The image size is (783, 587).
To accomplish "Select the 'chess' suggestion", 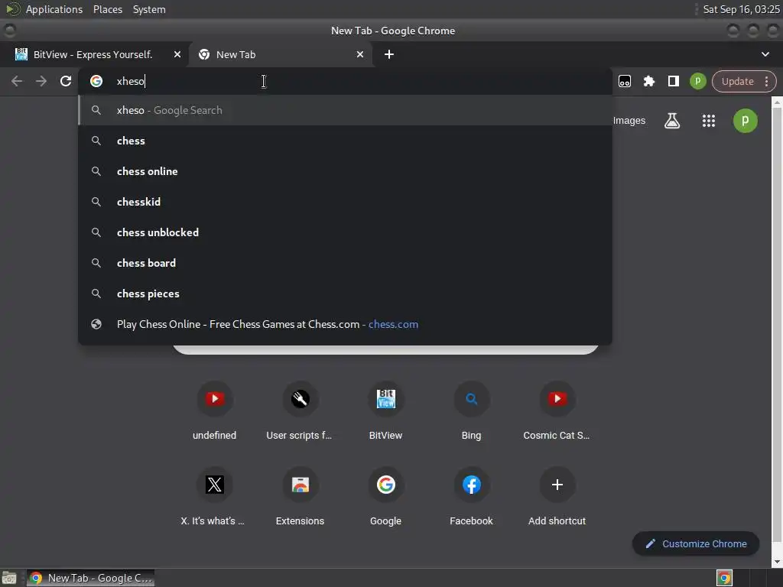I will [345, 141].
